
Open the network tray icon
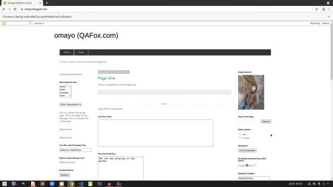[309, 184]
